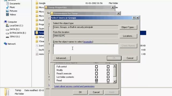Select the resmon file icon
The height and width of the screenshot is (96, 172).
click(x=37, y=54)
